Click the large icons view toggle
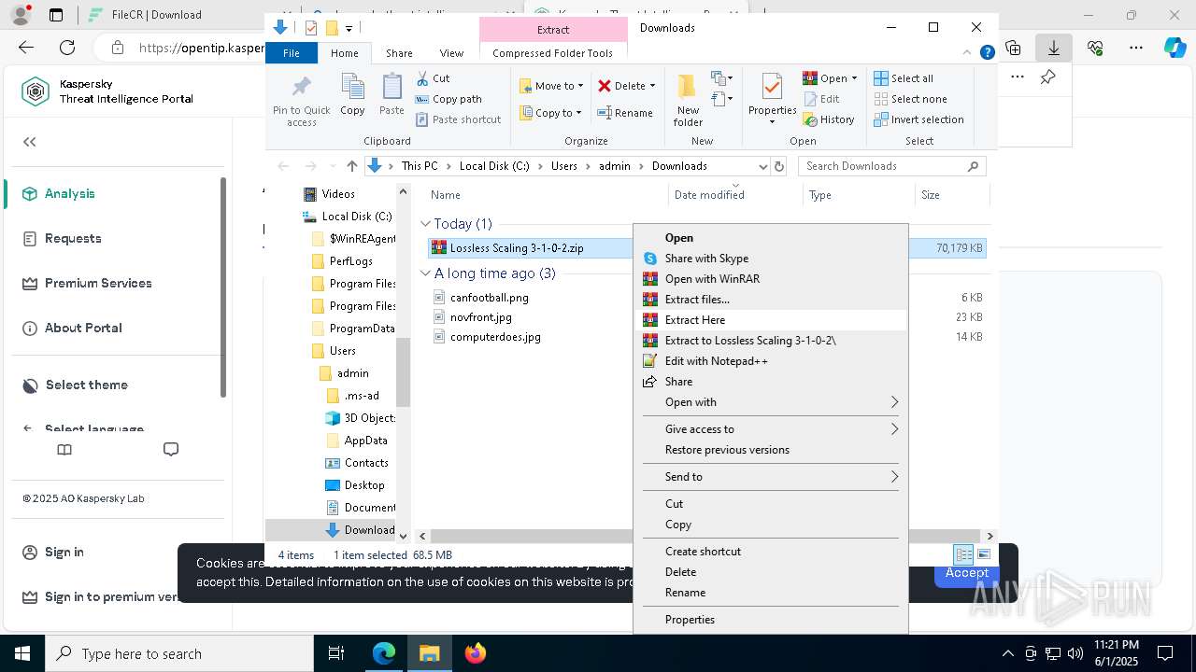 pyautogui.click(x=983, y=554)
